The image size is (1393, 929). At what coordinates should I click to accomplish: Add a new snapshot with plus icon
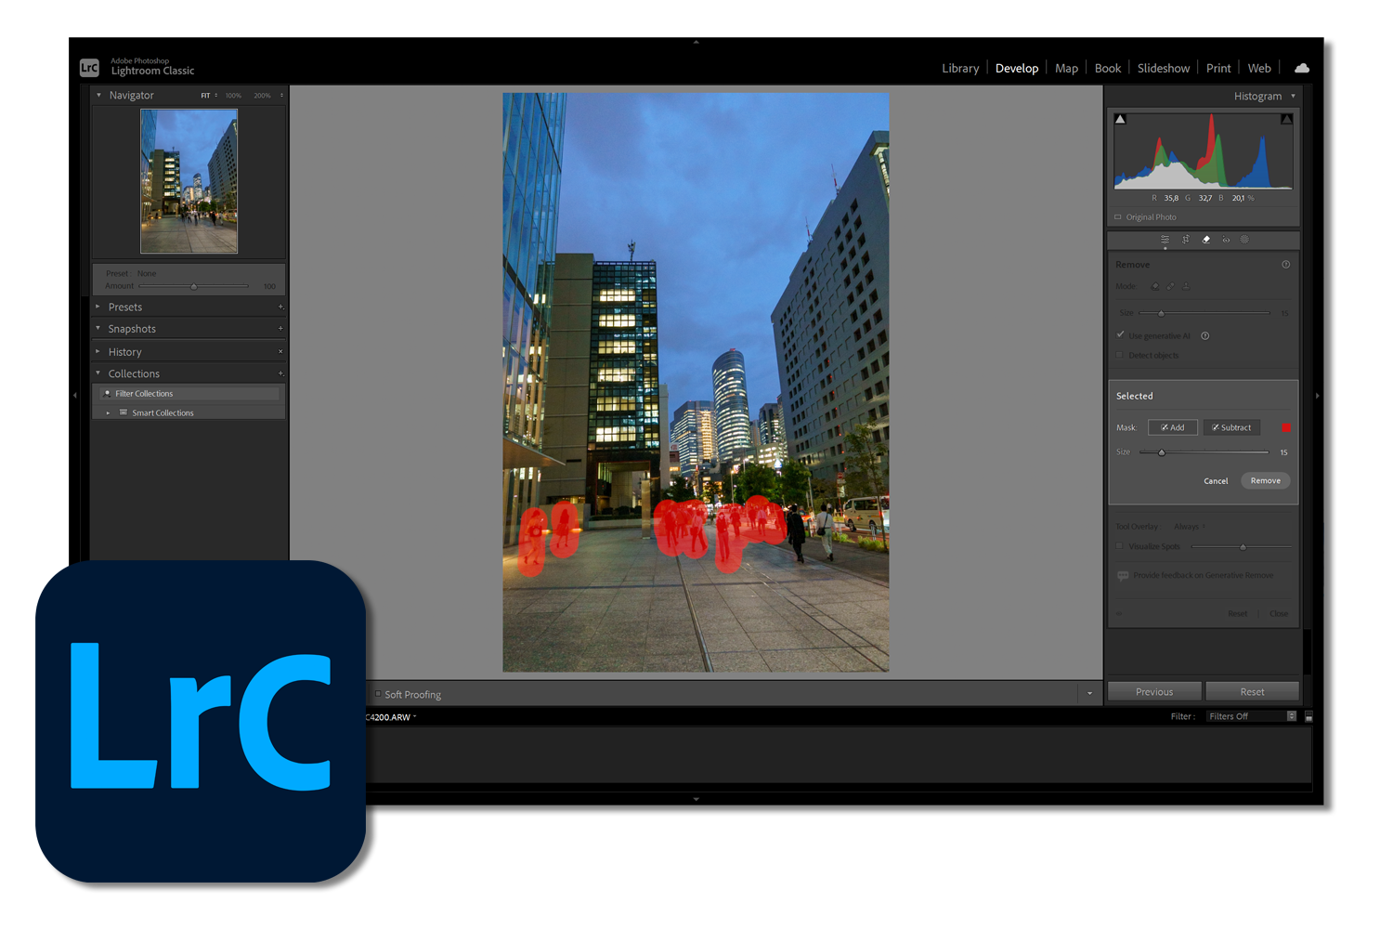click(x=280, y=329)
